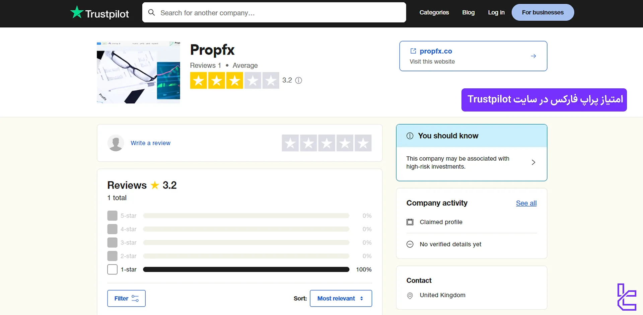The height and width of the screenshot is (315, 643).
Task: Click the TrustScore info icon
Action: [298, 80]
